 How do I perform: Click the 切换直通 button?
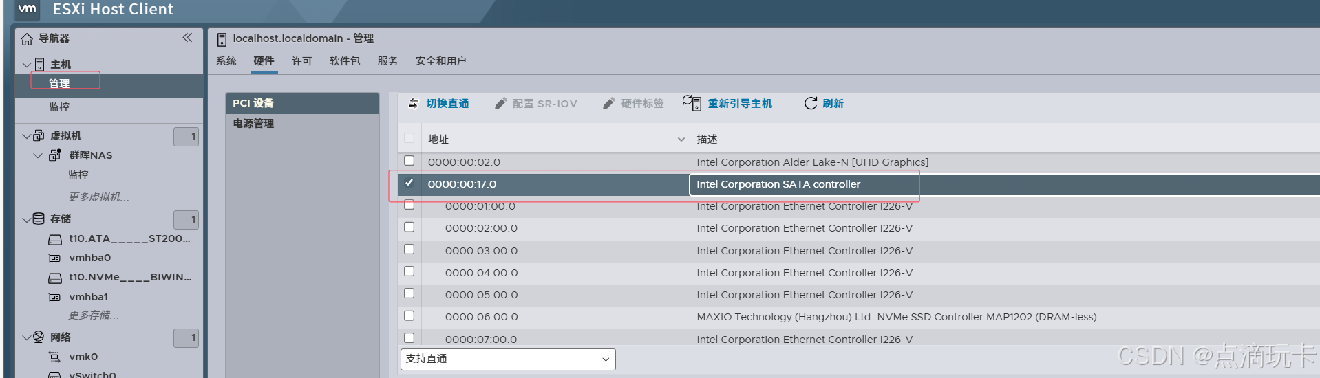pyautogui.click(x=438, y=103)
